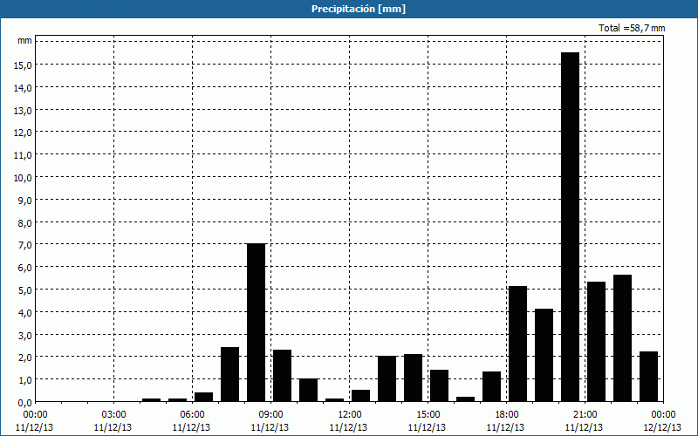Click the 14,0 y-axis label
Screen dimensions: 698x436
tap(23, 88)
